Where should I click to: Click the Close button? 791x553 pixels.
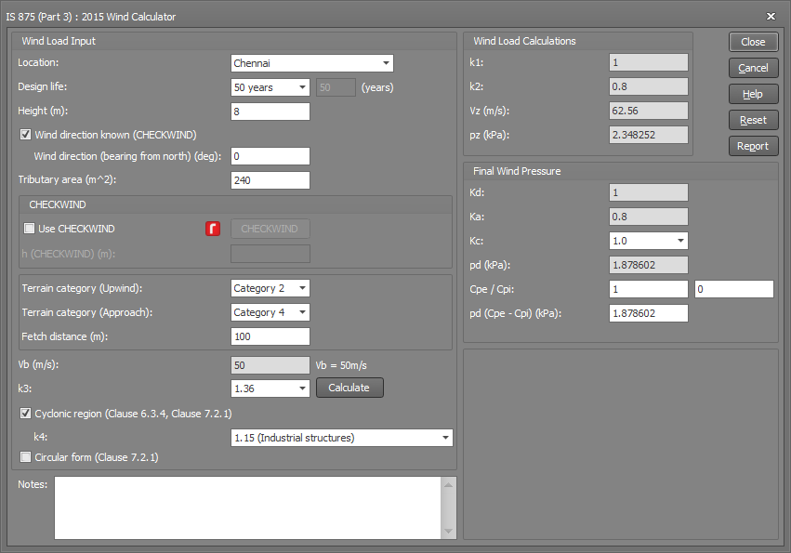pyautogui.click(x=753, y=42)
